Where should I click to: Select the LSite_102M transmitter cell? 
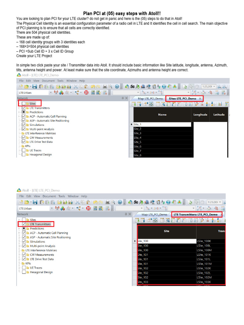coord(211,277)
